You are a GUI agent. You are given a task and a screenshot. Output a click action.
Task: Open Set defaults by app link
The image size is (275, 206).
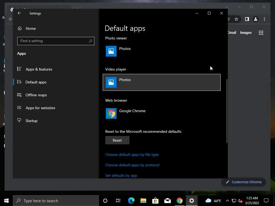121,175
